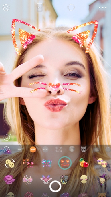Choose the sunglasses emoji faces sticker
111x197 pixels.
[102, 163]
